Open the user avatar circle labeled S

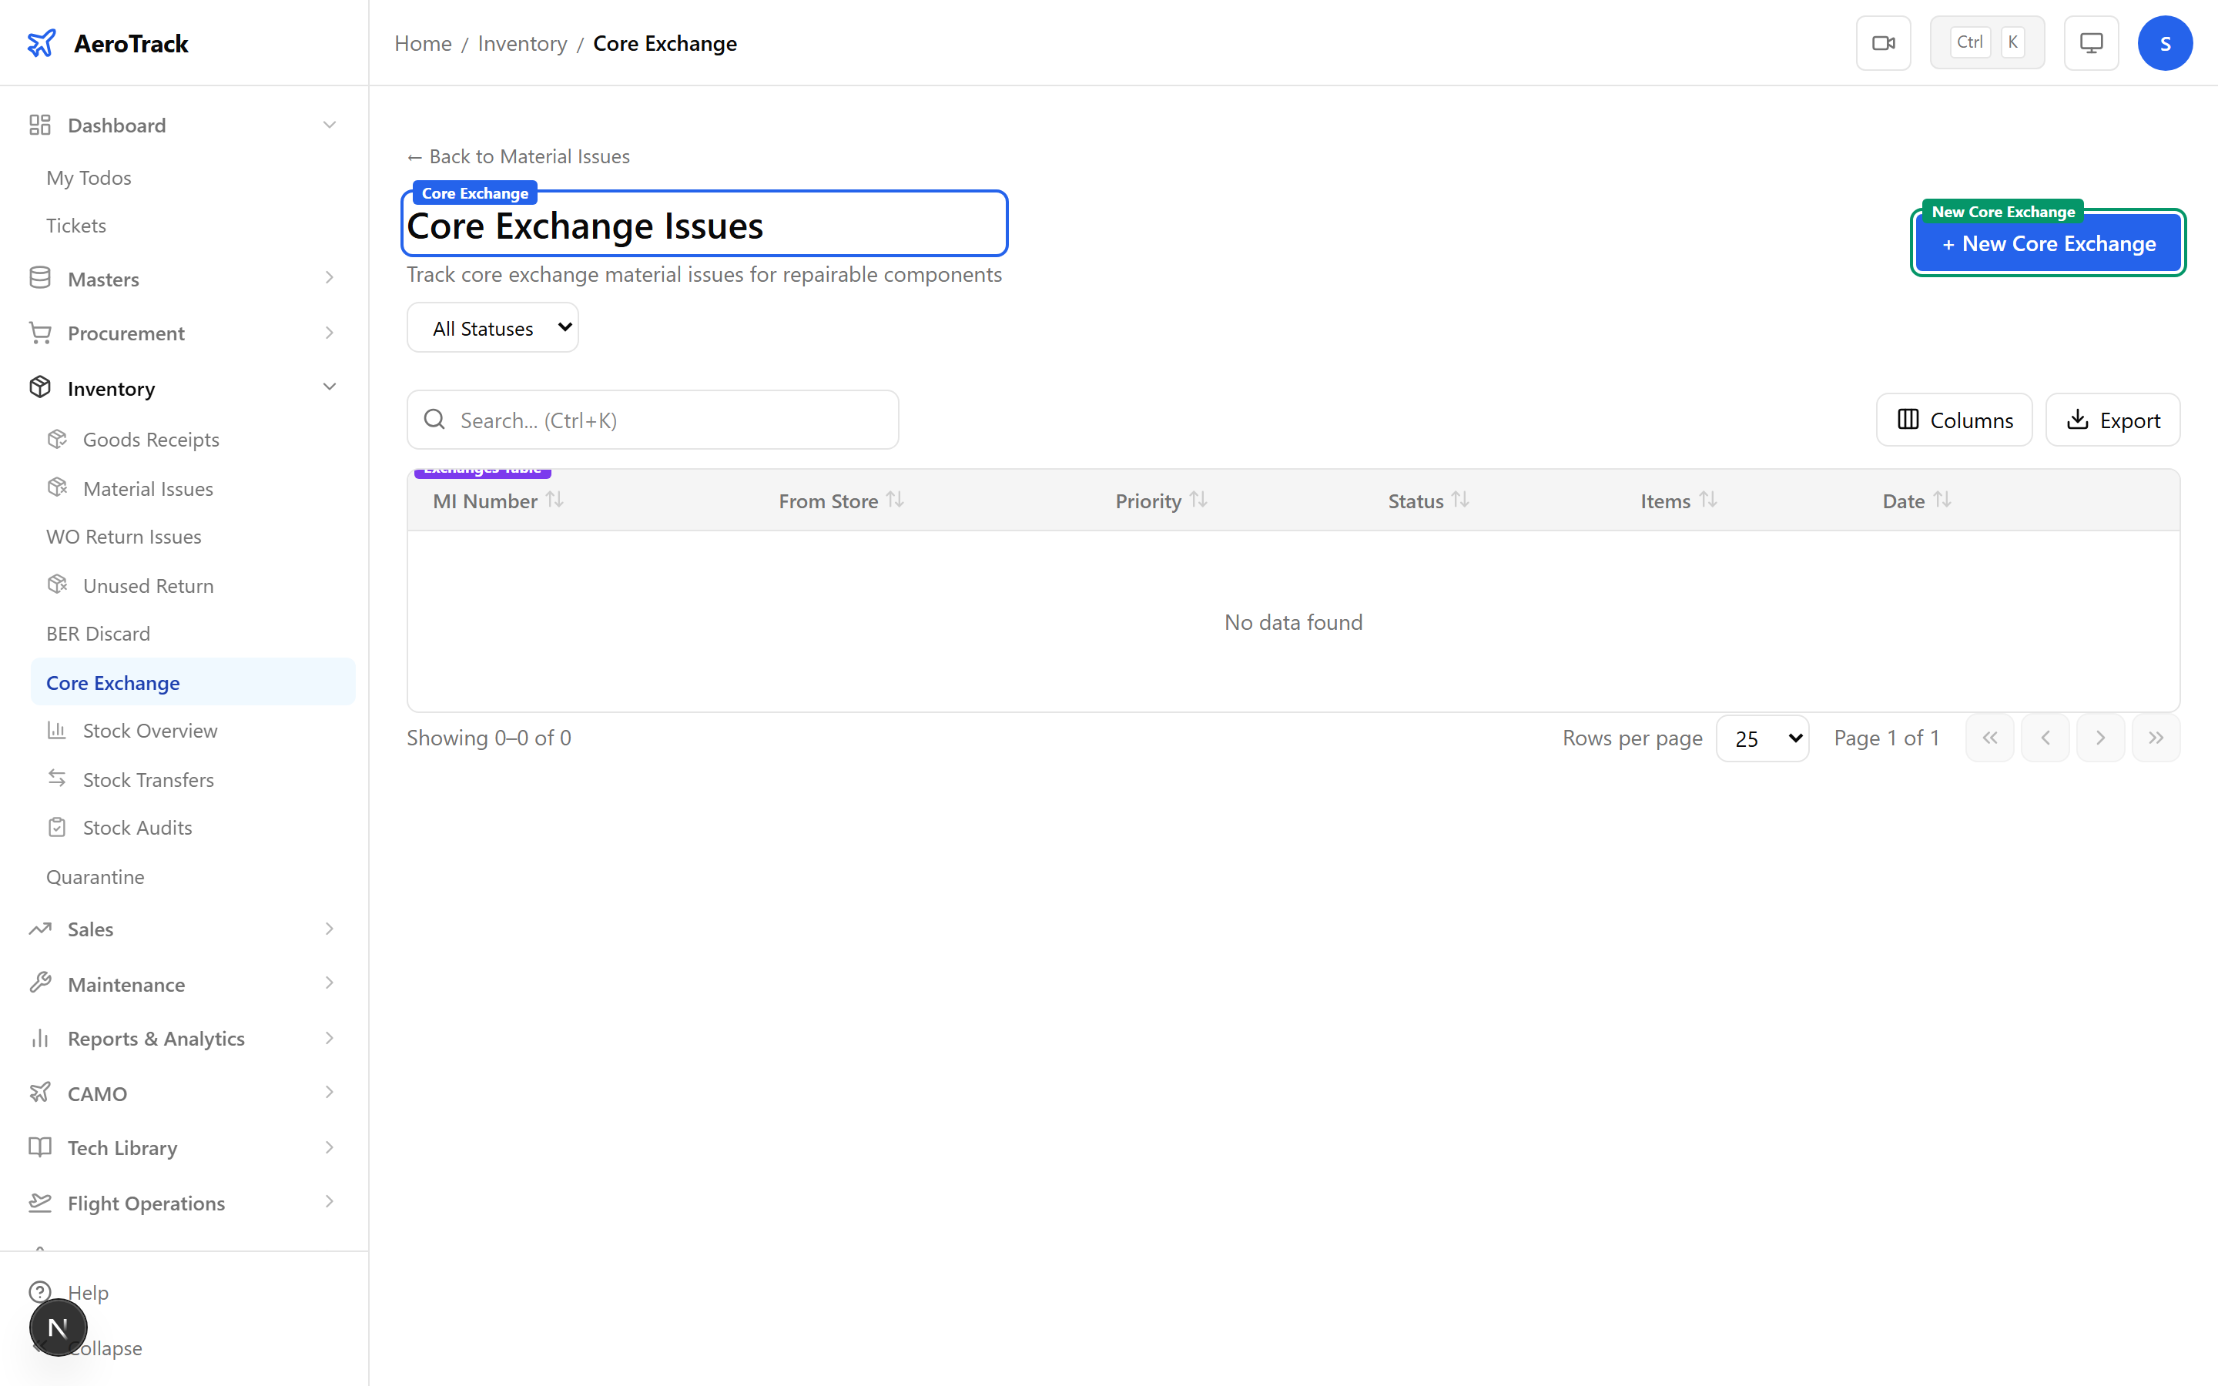click(2165, 42)
